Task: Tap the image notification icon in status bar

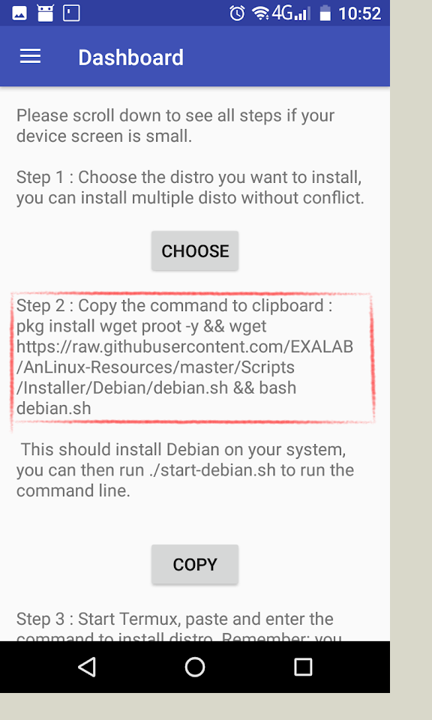Action: click(19, 13)
